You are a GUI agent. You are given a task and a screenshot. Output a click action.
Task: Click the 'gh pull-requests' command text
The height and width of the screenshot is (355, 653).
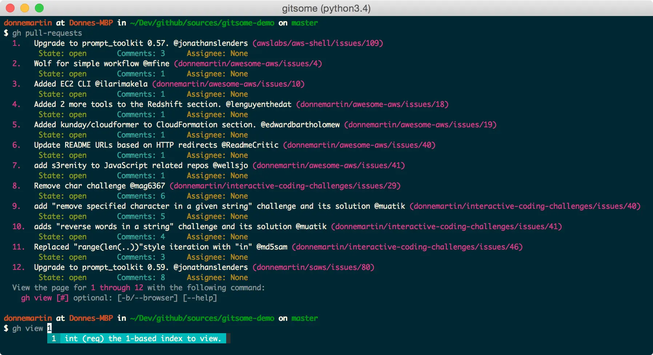coord(47,33)
